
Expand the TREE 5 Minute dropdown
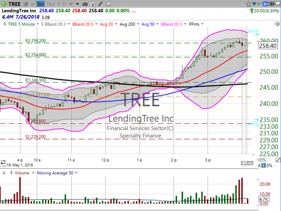[38, 24]
